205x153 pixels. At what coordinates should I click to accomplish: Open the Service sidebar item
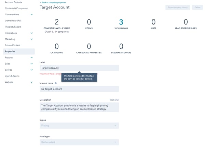click(9, 70)
